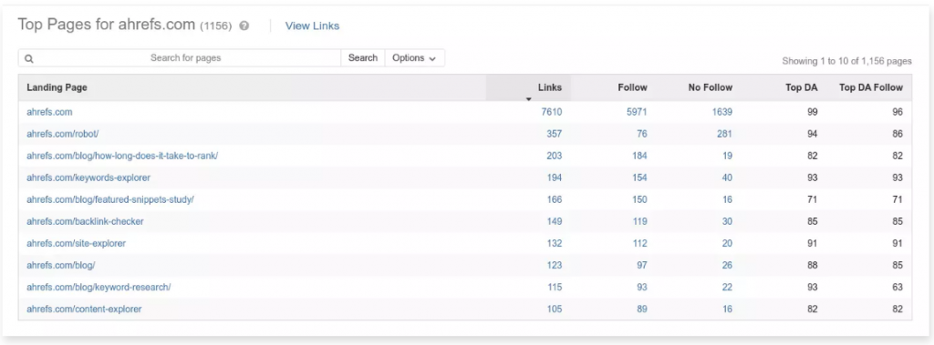Sort by No Follow column header
Image resolution: width=934 pixels, height=345 pixels.
pos(710,87)
